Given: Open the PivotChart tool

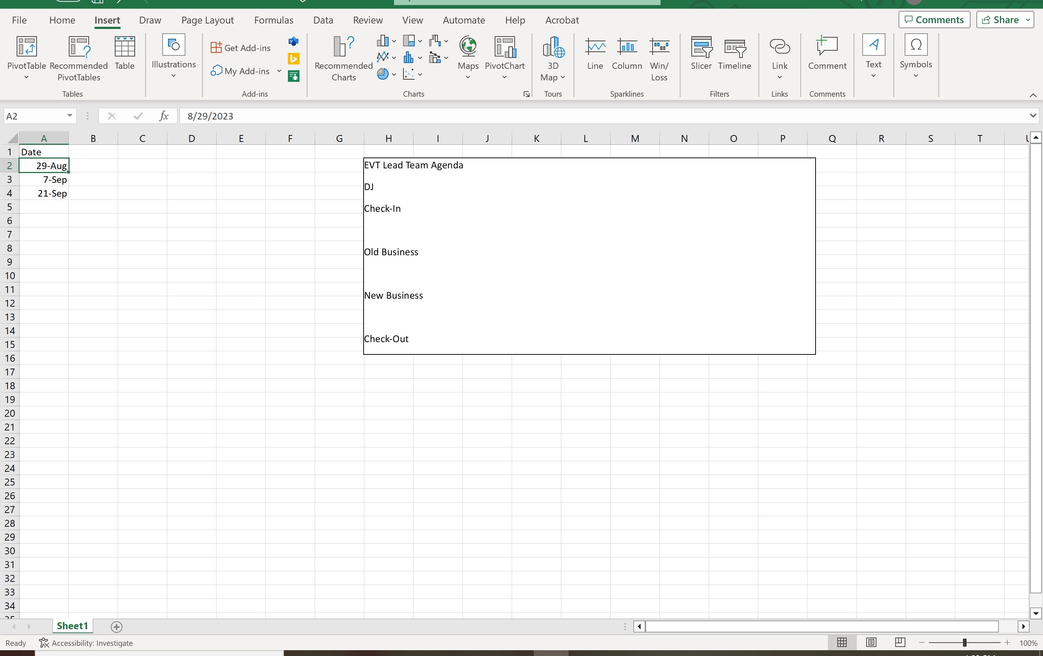Looking at the screenshot, I should 504,58.
